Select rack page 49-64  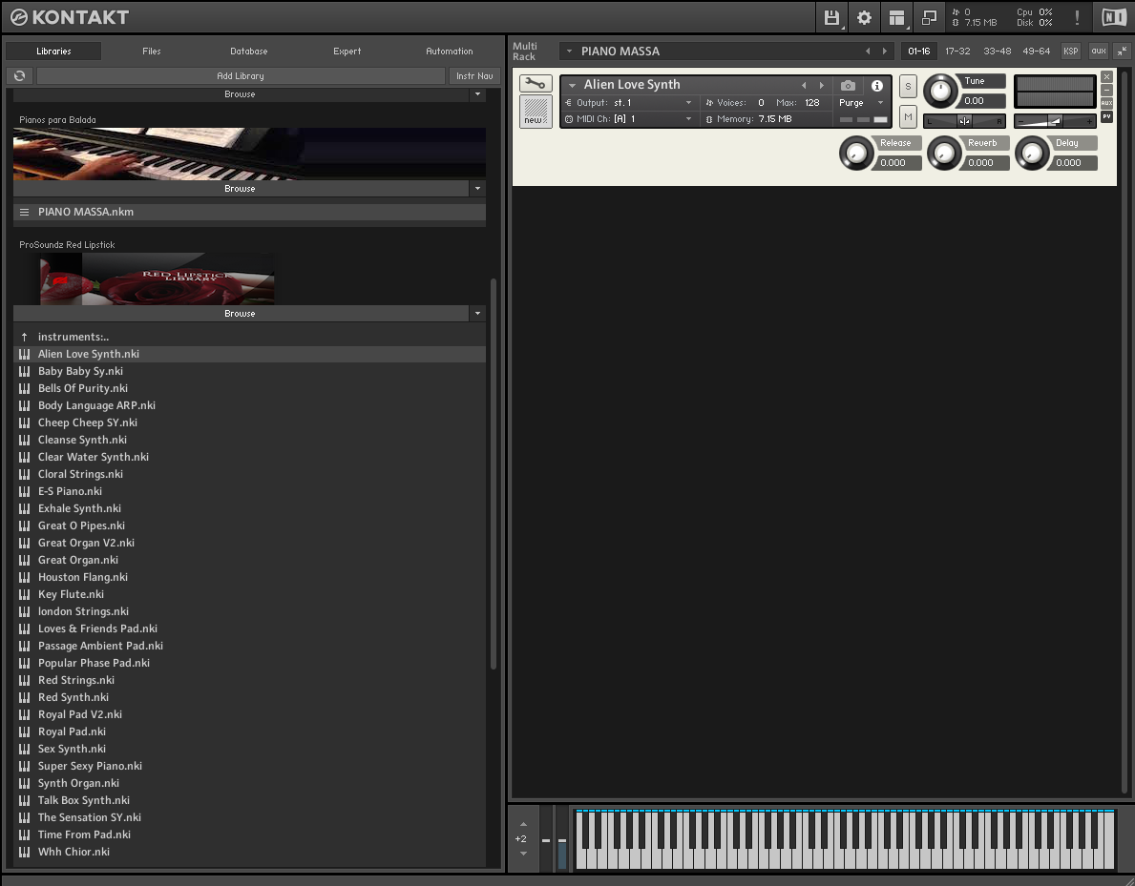(x=1036, y=52)
